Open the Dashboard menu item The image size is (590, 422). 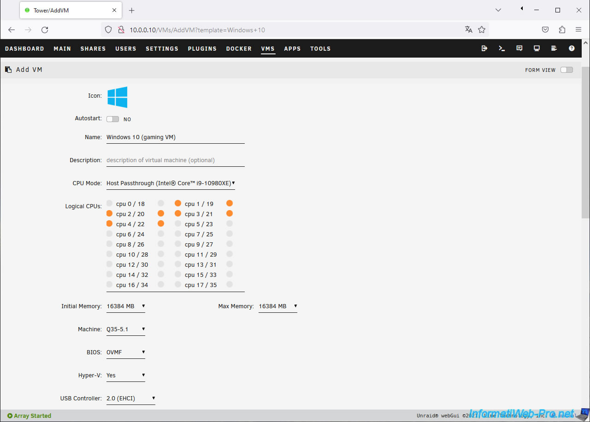point(24,48)
